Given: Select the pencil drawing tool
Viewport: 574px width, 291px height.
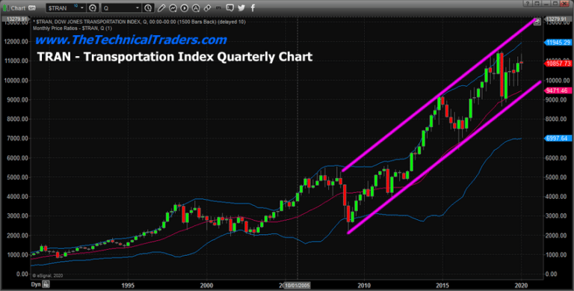Looking at the screenshot, I should [161, 7].
